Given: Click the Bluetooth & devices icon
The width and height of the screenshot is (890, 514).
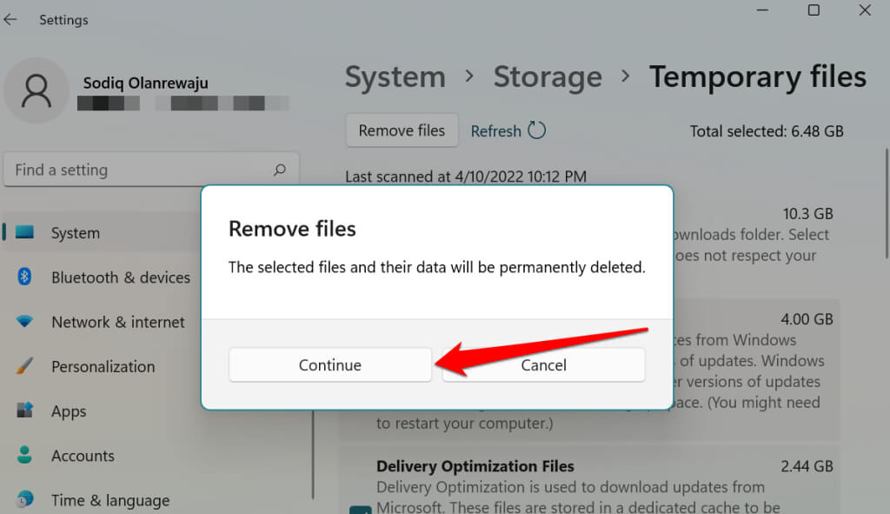Looking at the screenshot, I should click(24, 277).
